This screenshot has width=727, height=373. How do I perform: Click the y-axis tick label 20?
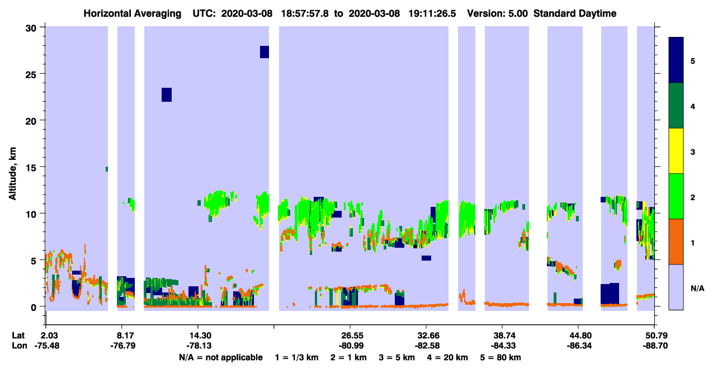click(32, 121)
